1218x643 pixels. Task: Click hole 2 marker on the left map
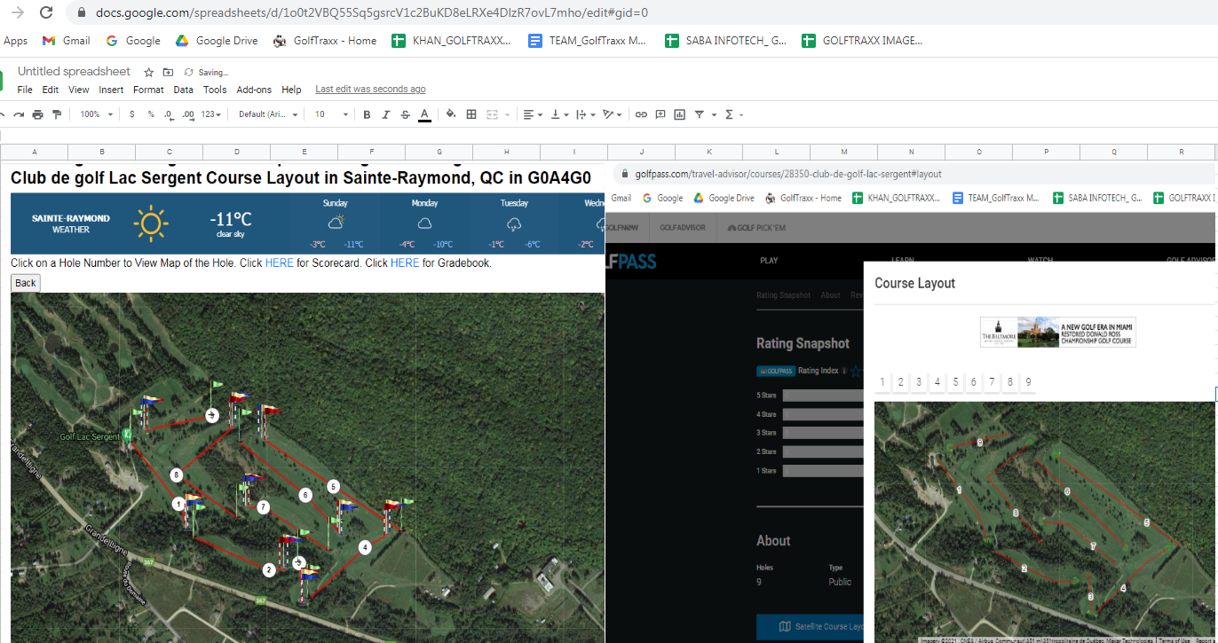point(269,569)
